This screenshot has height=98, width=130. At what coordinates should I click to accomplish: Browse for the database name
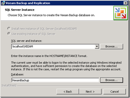coord(112,80)
